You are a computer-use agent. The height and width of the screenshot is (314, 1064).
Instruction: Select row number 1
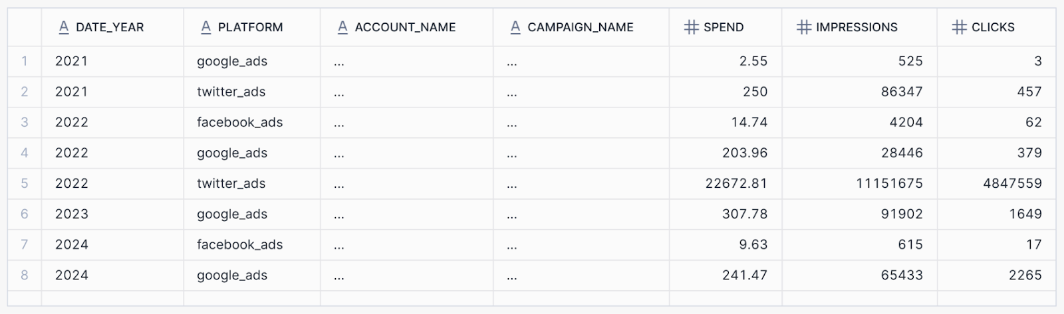click(25, 61)
